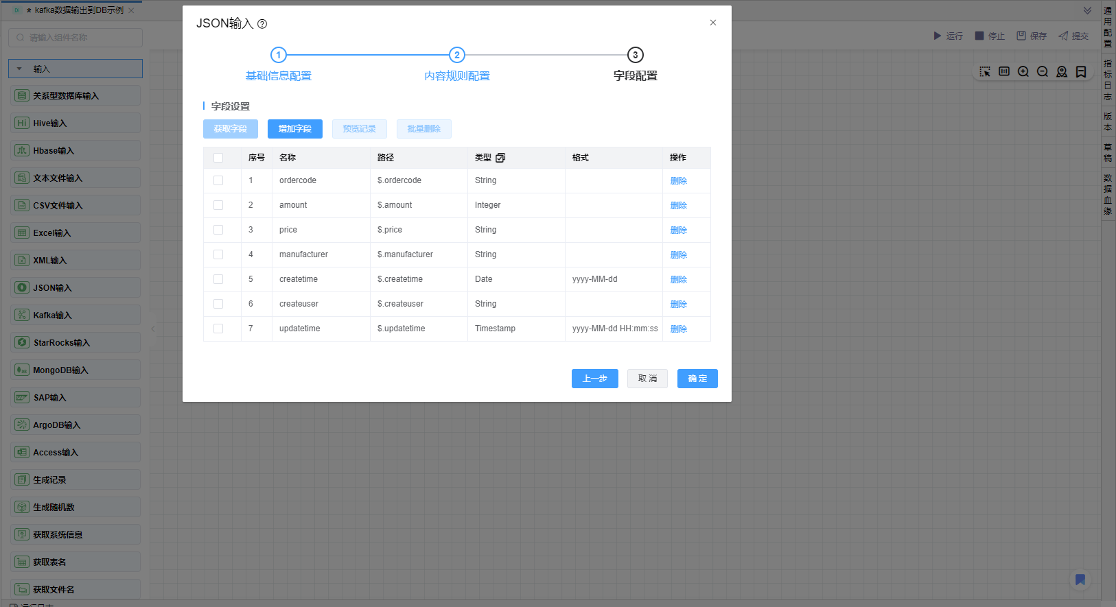Click the floating blue bookmark icon at bottom right
This screenshot has height=607, width=1116.
pos(1080,580)
